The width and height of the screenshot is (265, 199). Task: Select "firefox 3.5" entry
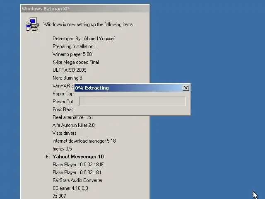pyautogui.click(x=62, y=149)
